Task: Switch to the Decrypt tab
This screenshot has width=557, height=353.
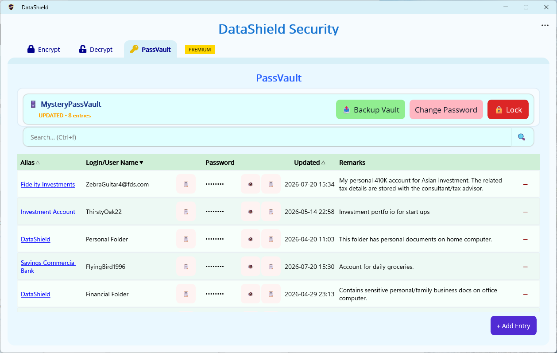Action: click(96, 49)
